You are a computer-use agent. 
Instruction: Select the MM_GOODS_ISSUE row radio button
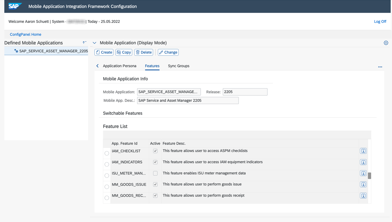click(107, 187)
